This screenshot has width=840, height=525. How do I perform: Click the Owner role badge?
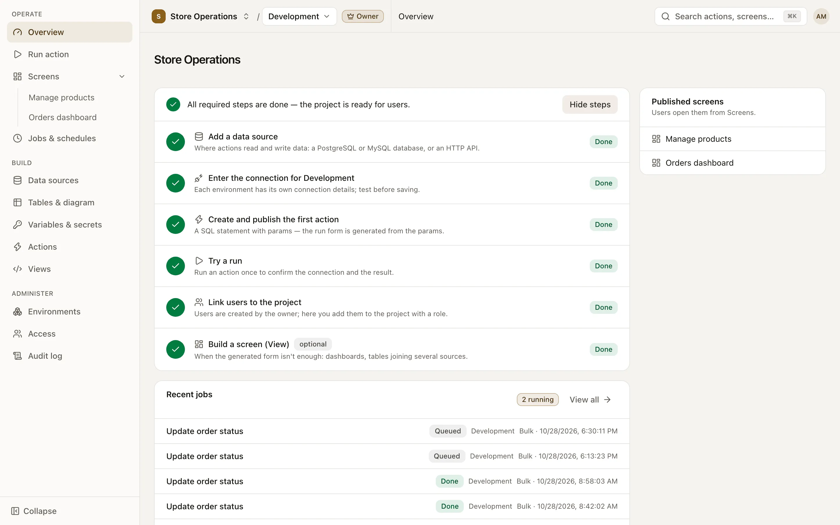click(363, 16)
